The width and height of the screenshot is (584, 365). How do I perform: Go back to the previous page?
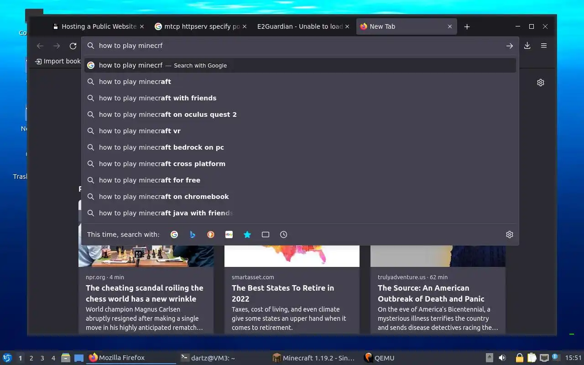coord(40,46)
